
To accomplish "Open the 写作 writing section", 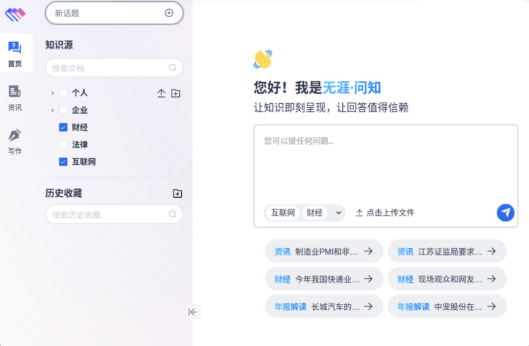I will [x=15, y=141].
